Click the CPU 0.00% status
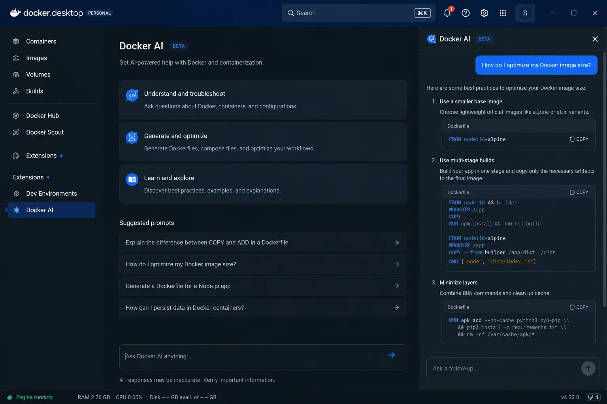This screenshot has width=607, height=404. 129,397
